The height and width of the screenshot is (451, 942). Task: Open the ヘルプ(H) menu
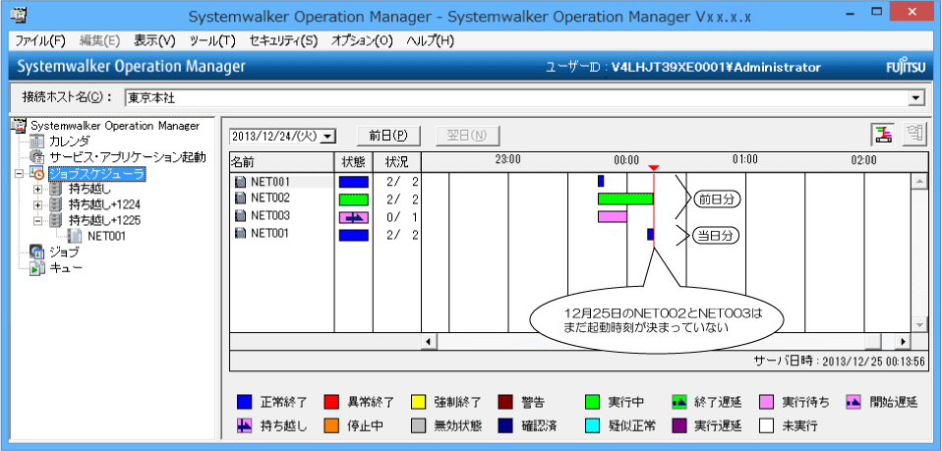[430, 41]
